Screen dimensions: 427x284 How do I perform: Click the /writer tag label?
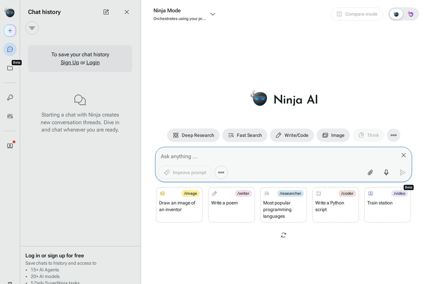click(243, 193)
